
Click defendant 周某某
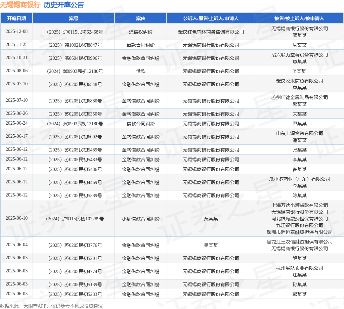(x=299, y=45)
